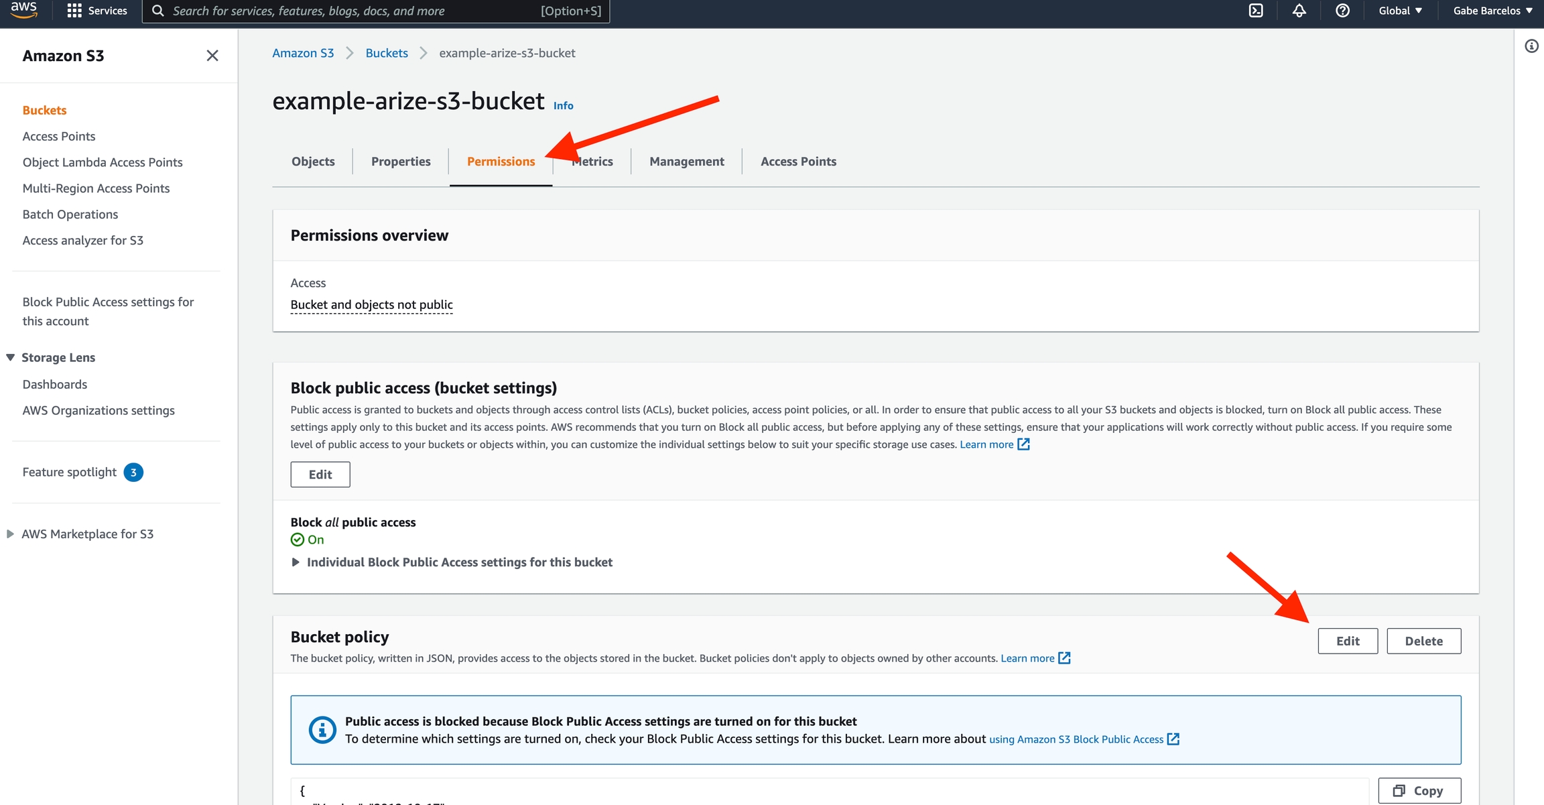Open the AWS CloudShell icon
This screenshot has height=805, width=1544.
[1256, 11]
